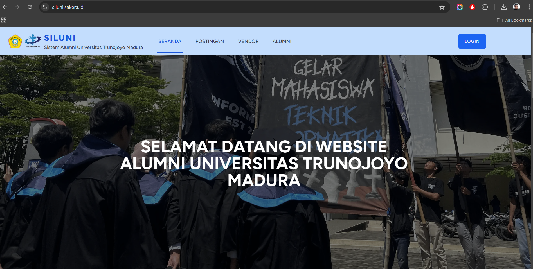Open the Chrome profile avatar
Image resolution: width=533 pixels, height=269 pixels.
coord(517,7)
